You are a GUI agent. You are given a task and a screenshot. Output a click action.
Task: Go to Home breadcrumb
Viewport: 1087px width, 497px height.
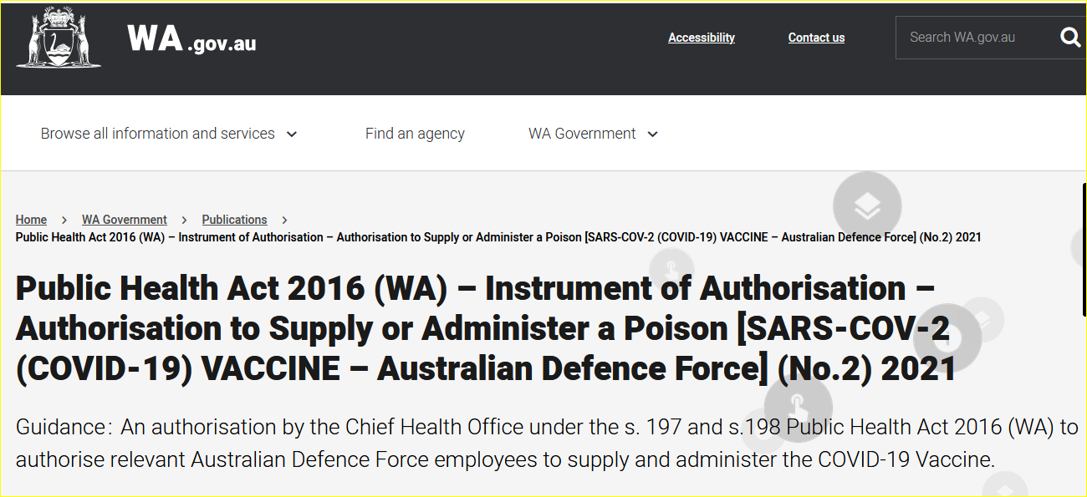31,220
